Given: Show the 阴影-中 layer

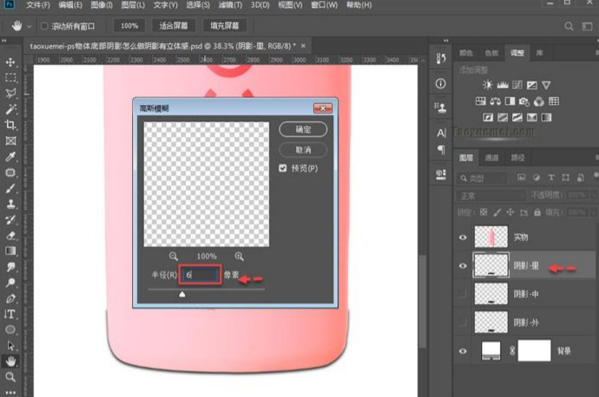Looking at the screenshot, I should click(463, 294).
